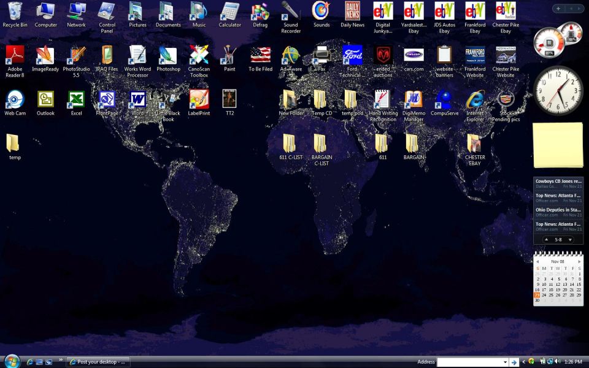Select the Hand Writing Recognition icon
Viewport: 589px width, 368px height.
pos(383,99)
